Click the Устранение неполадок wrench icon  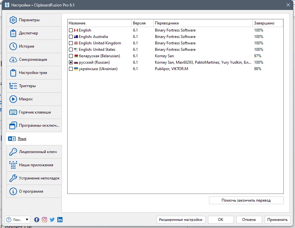[x=13, y=178]
